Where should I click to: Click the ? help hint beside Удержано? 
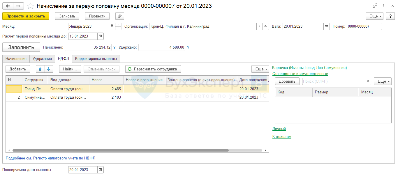click(x=188, y=47)
